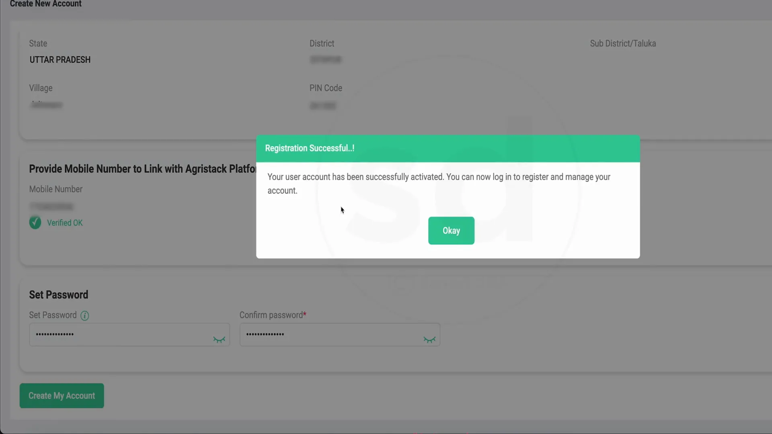Click the Okay button in the dialog
The image size is (772, 434).
pos(451,231)
